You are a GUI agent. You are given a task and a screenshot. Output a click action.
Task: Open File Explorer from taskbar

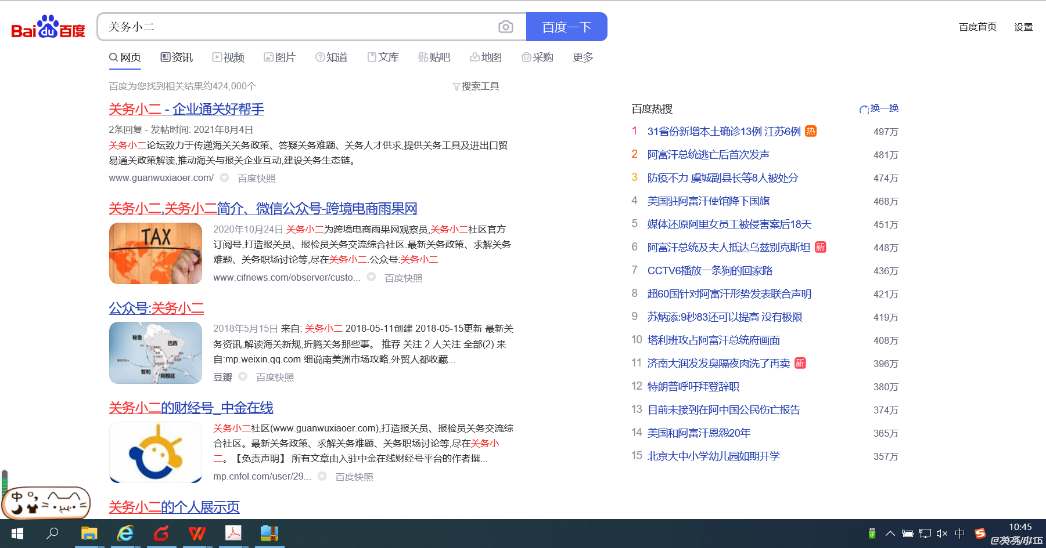[x=89, y=534]
